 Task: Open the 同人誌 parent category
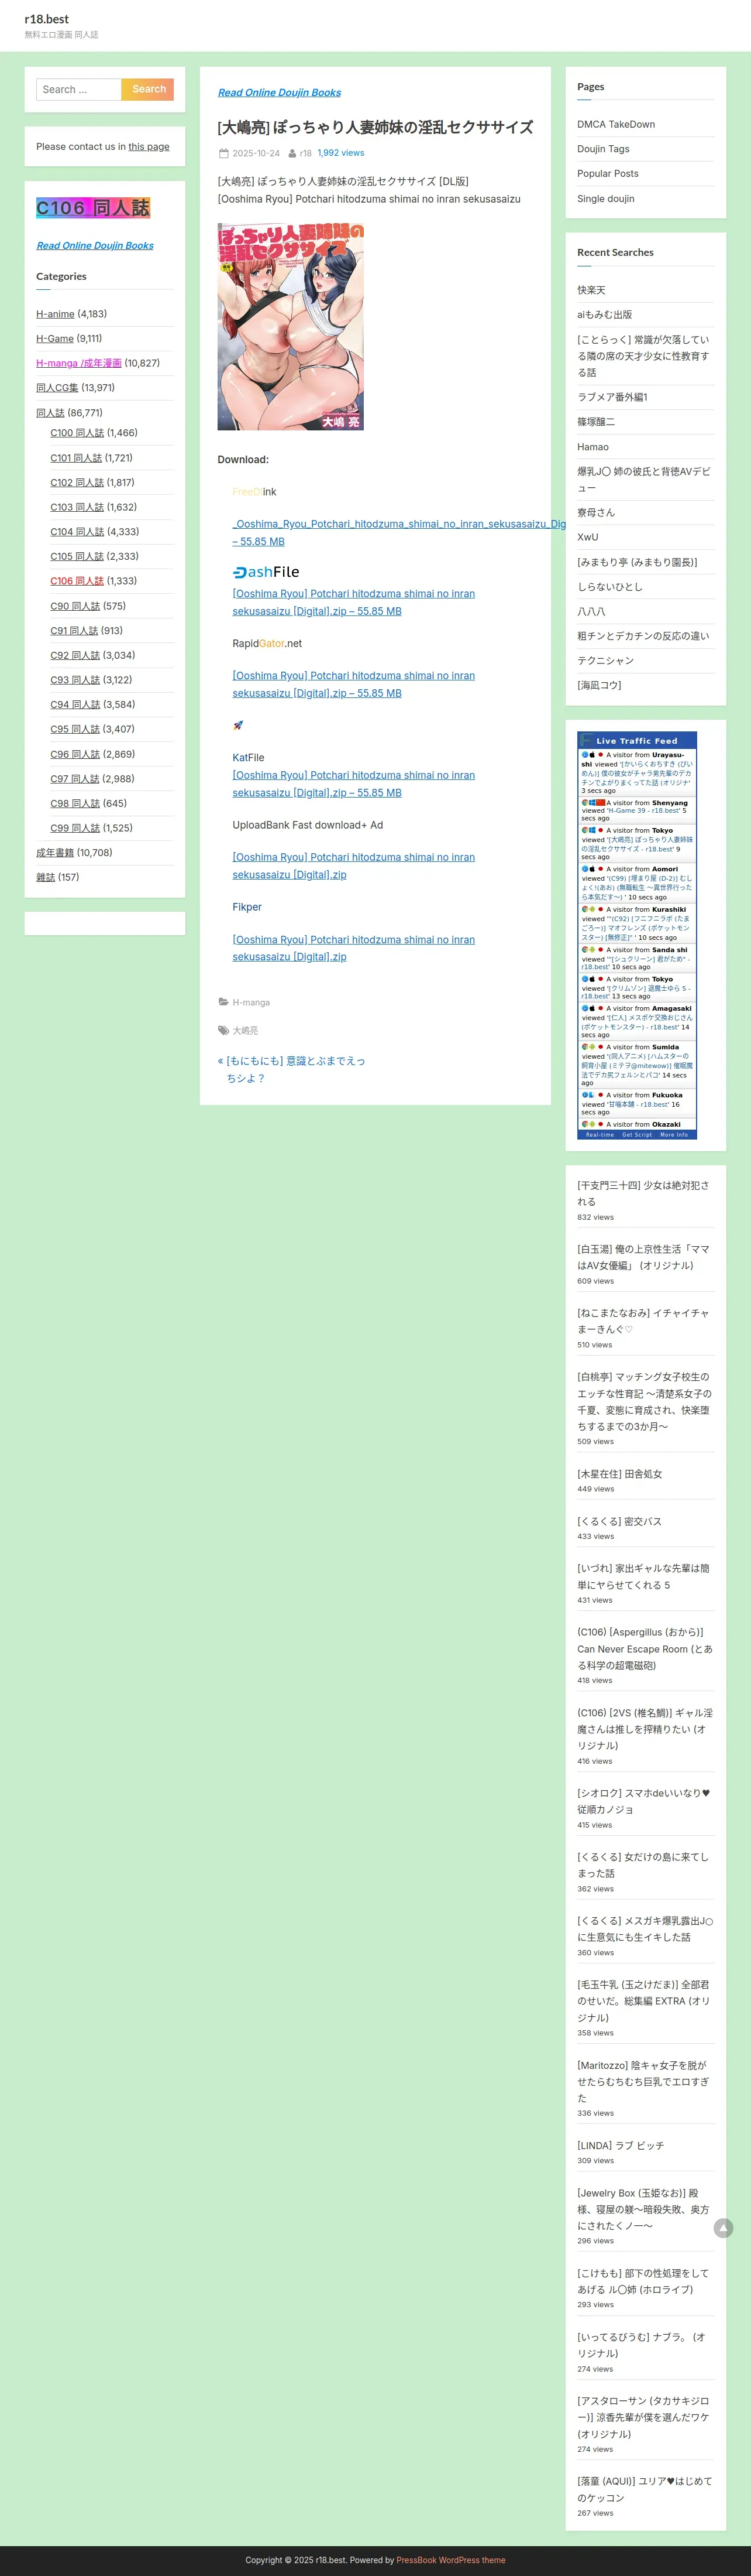pyautogui.click(x=50, y=413)
